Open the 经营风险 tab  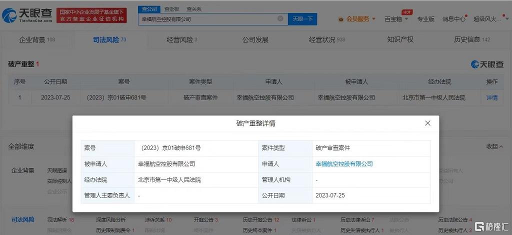pyautogui.click(x=182, y=40)
